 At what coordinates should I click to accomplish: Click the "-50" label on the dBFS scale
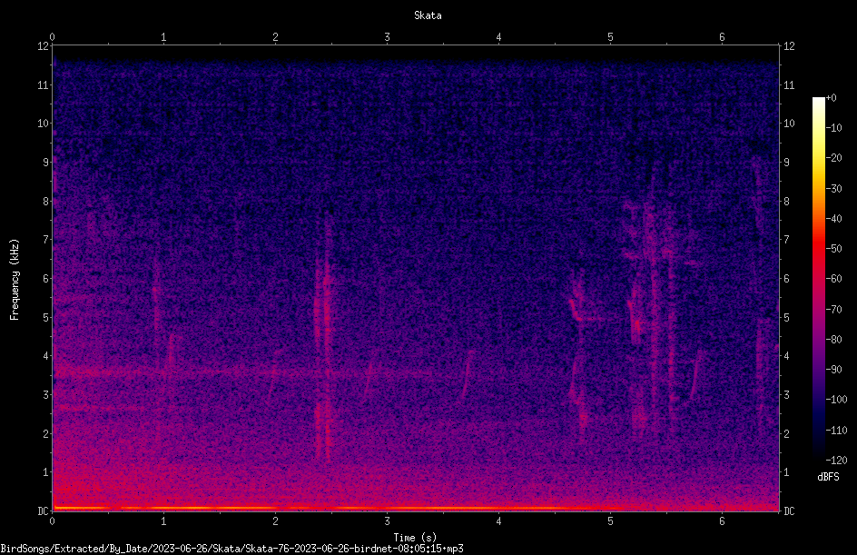833,249
